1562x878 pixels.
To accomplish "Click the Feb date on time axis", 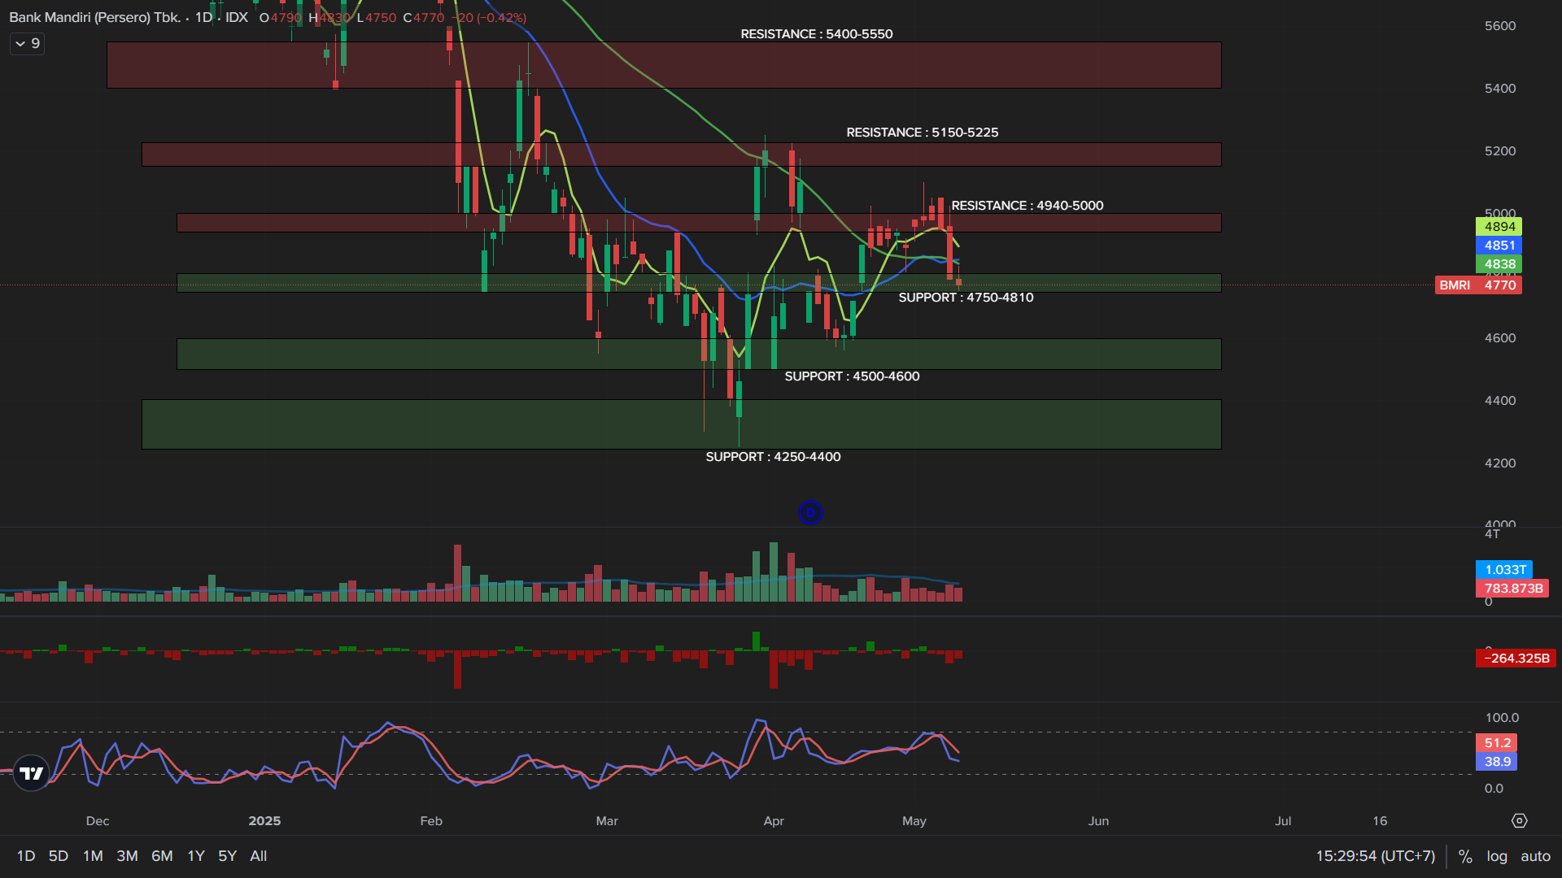I will pyautogui.click(x=431, y=821).
